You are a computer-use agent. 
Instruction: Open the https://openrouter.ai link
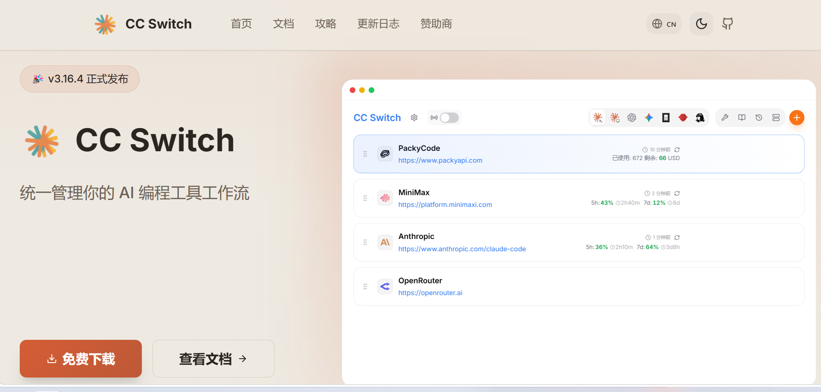(x=430, y=293)
